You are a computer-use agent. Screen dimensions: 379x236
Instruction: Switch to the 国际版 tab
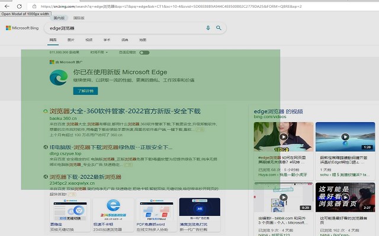pyautogui.click(x=79, y=18)
